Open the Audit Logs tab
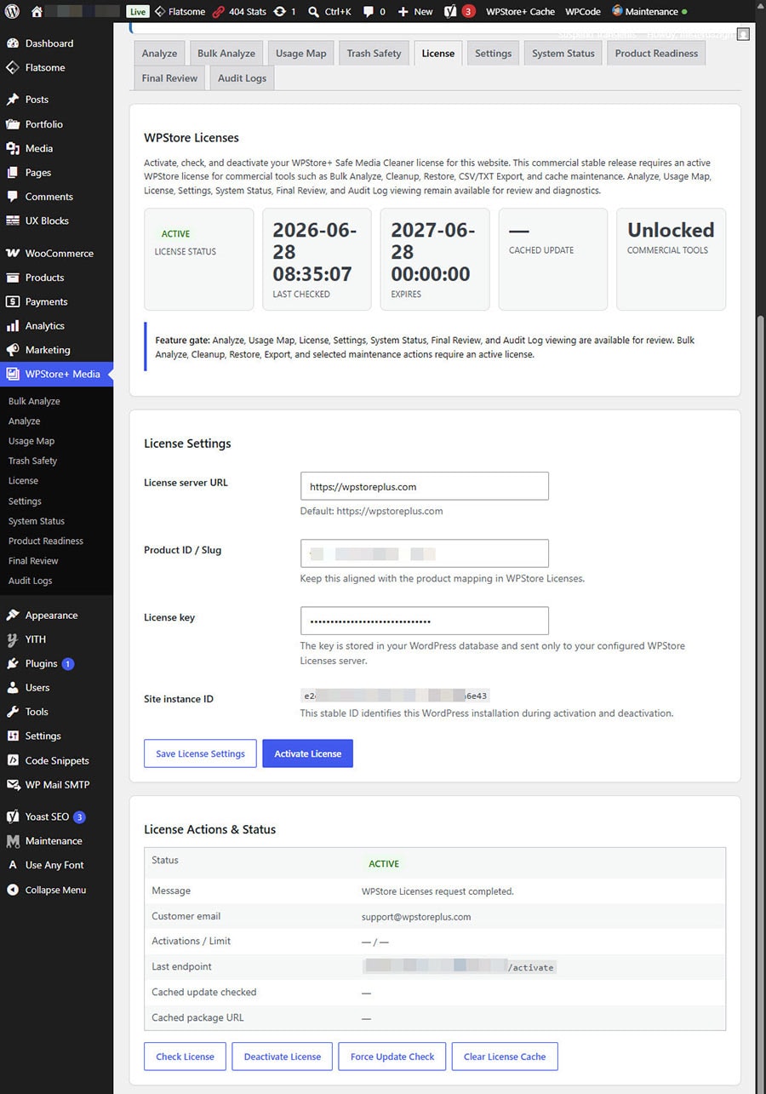This screenshot has width=766, height=1094. tap(242, 78)
